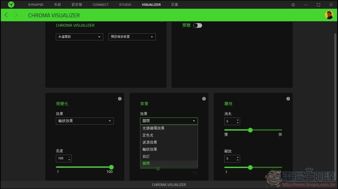Open help icon in 背景 panel
Screen dimensions: 338x189
(204, 98)
